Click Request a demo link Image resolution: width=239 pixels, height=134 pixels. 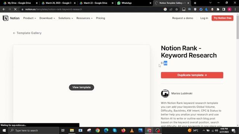coord(183,18)
